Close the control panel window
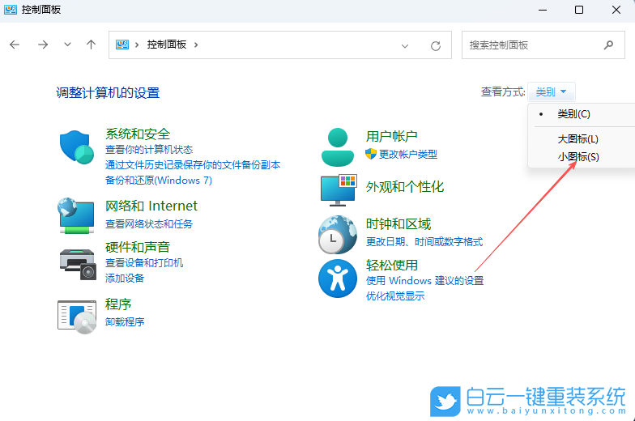Image resolution: width=635 pixels, height=421 pixels. (x=616, y=10)
